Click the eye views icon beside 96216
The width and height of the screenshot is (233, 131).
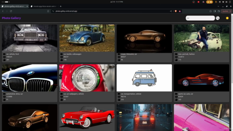tap(119, 97)
